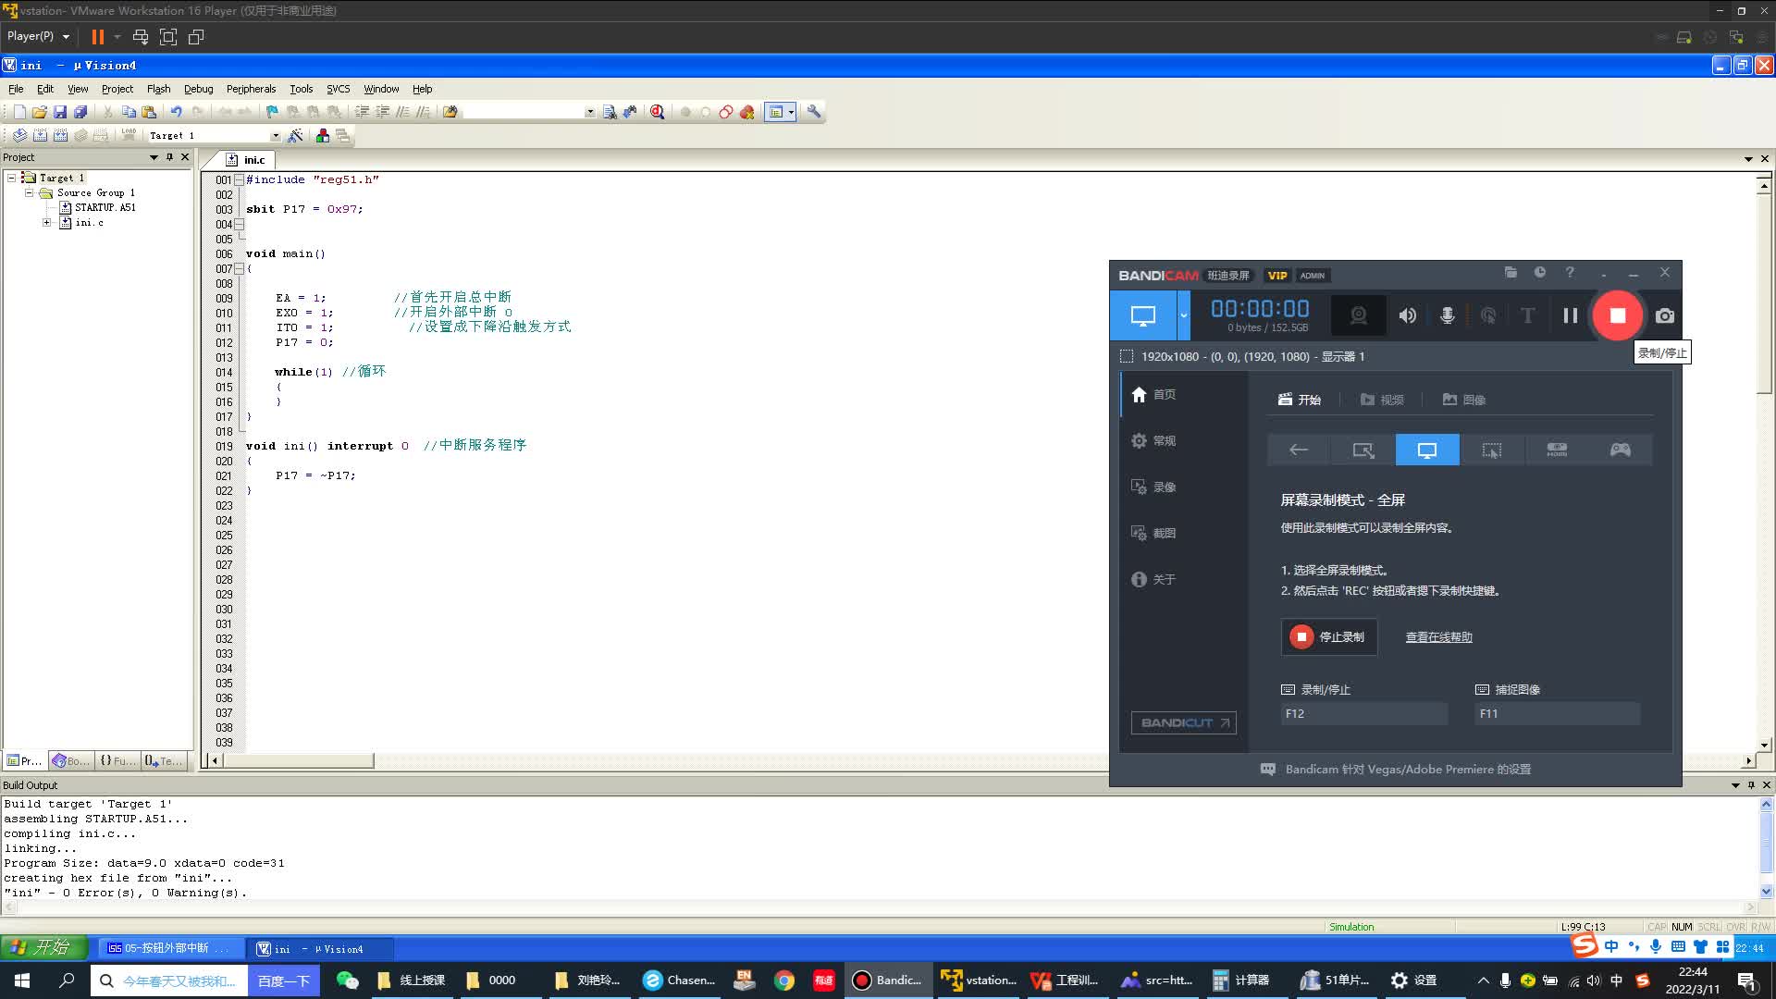The height and width of the screenshot is (999, 1776).
Task: Toggle Bandicam mouse click effect
Action: [1487, 315]
